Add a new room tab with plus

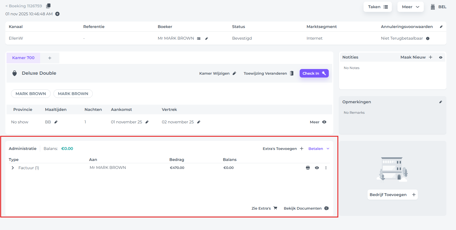point(50,58)
